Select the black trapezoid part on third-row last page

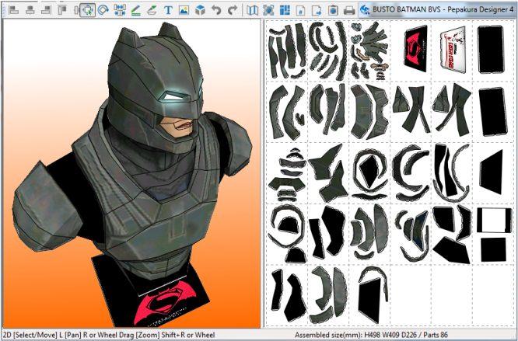point(492,172)
